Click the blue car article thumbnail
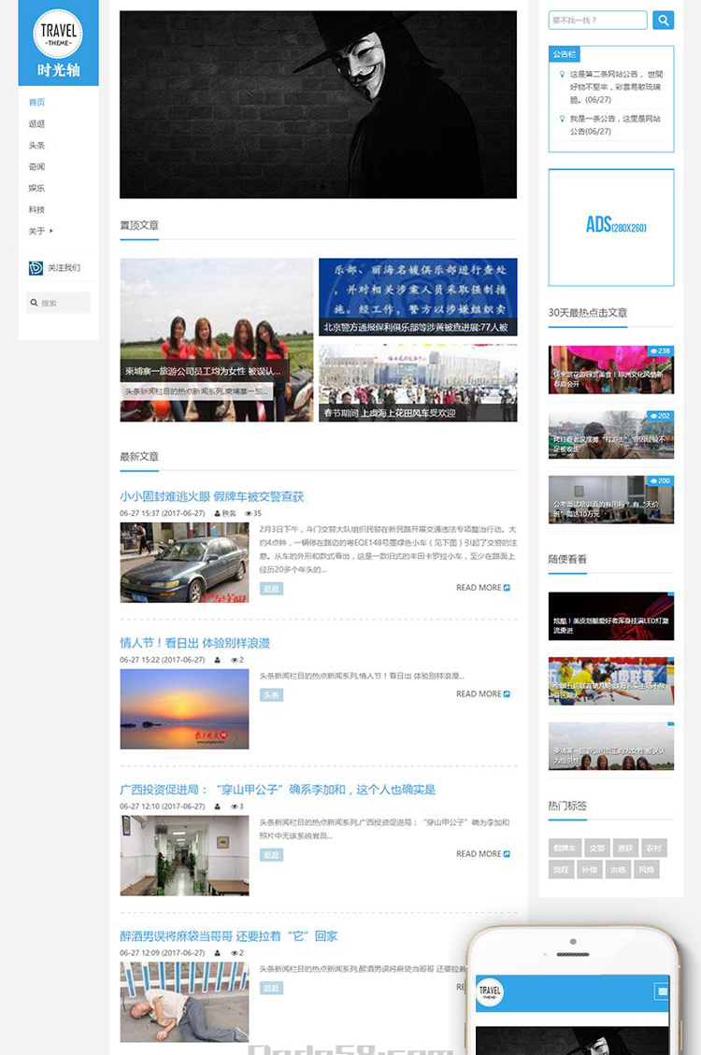Screen dimensions: 701x1055 184,563
